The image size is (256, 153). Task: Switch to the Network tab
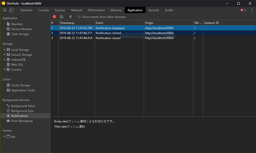(76, 10)
